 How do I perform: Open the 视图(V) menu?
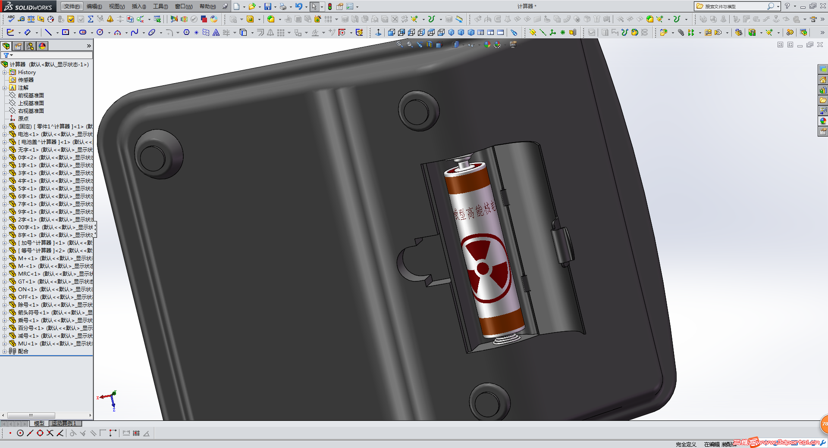pyautogui.click(x=116, y=6)
